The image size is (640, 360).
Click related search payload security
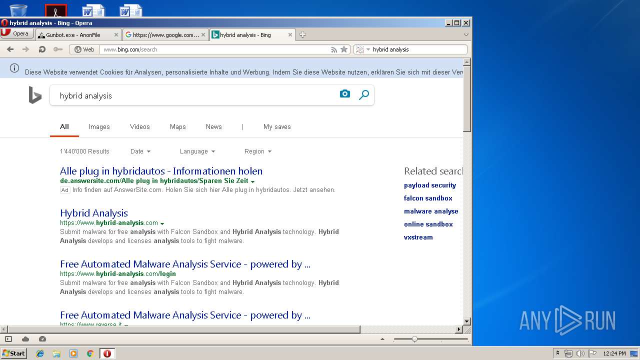(x=430, y=185)
